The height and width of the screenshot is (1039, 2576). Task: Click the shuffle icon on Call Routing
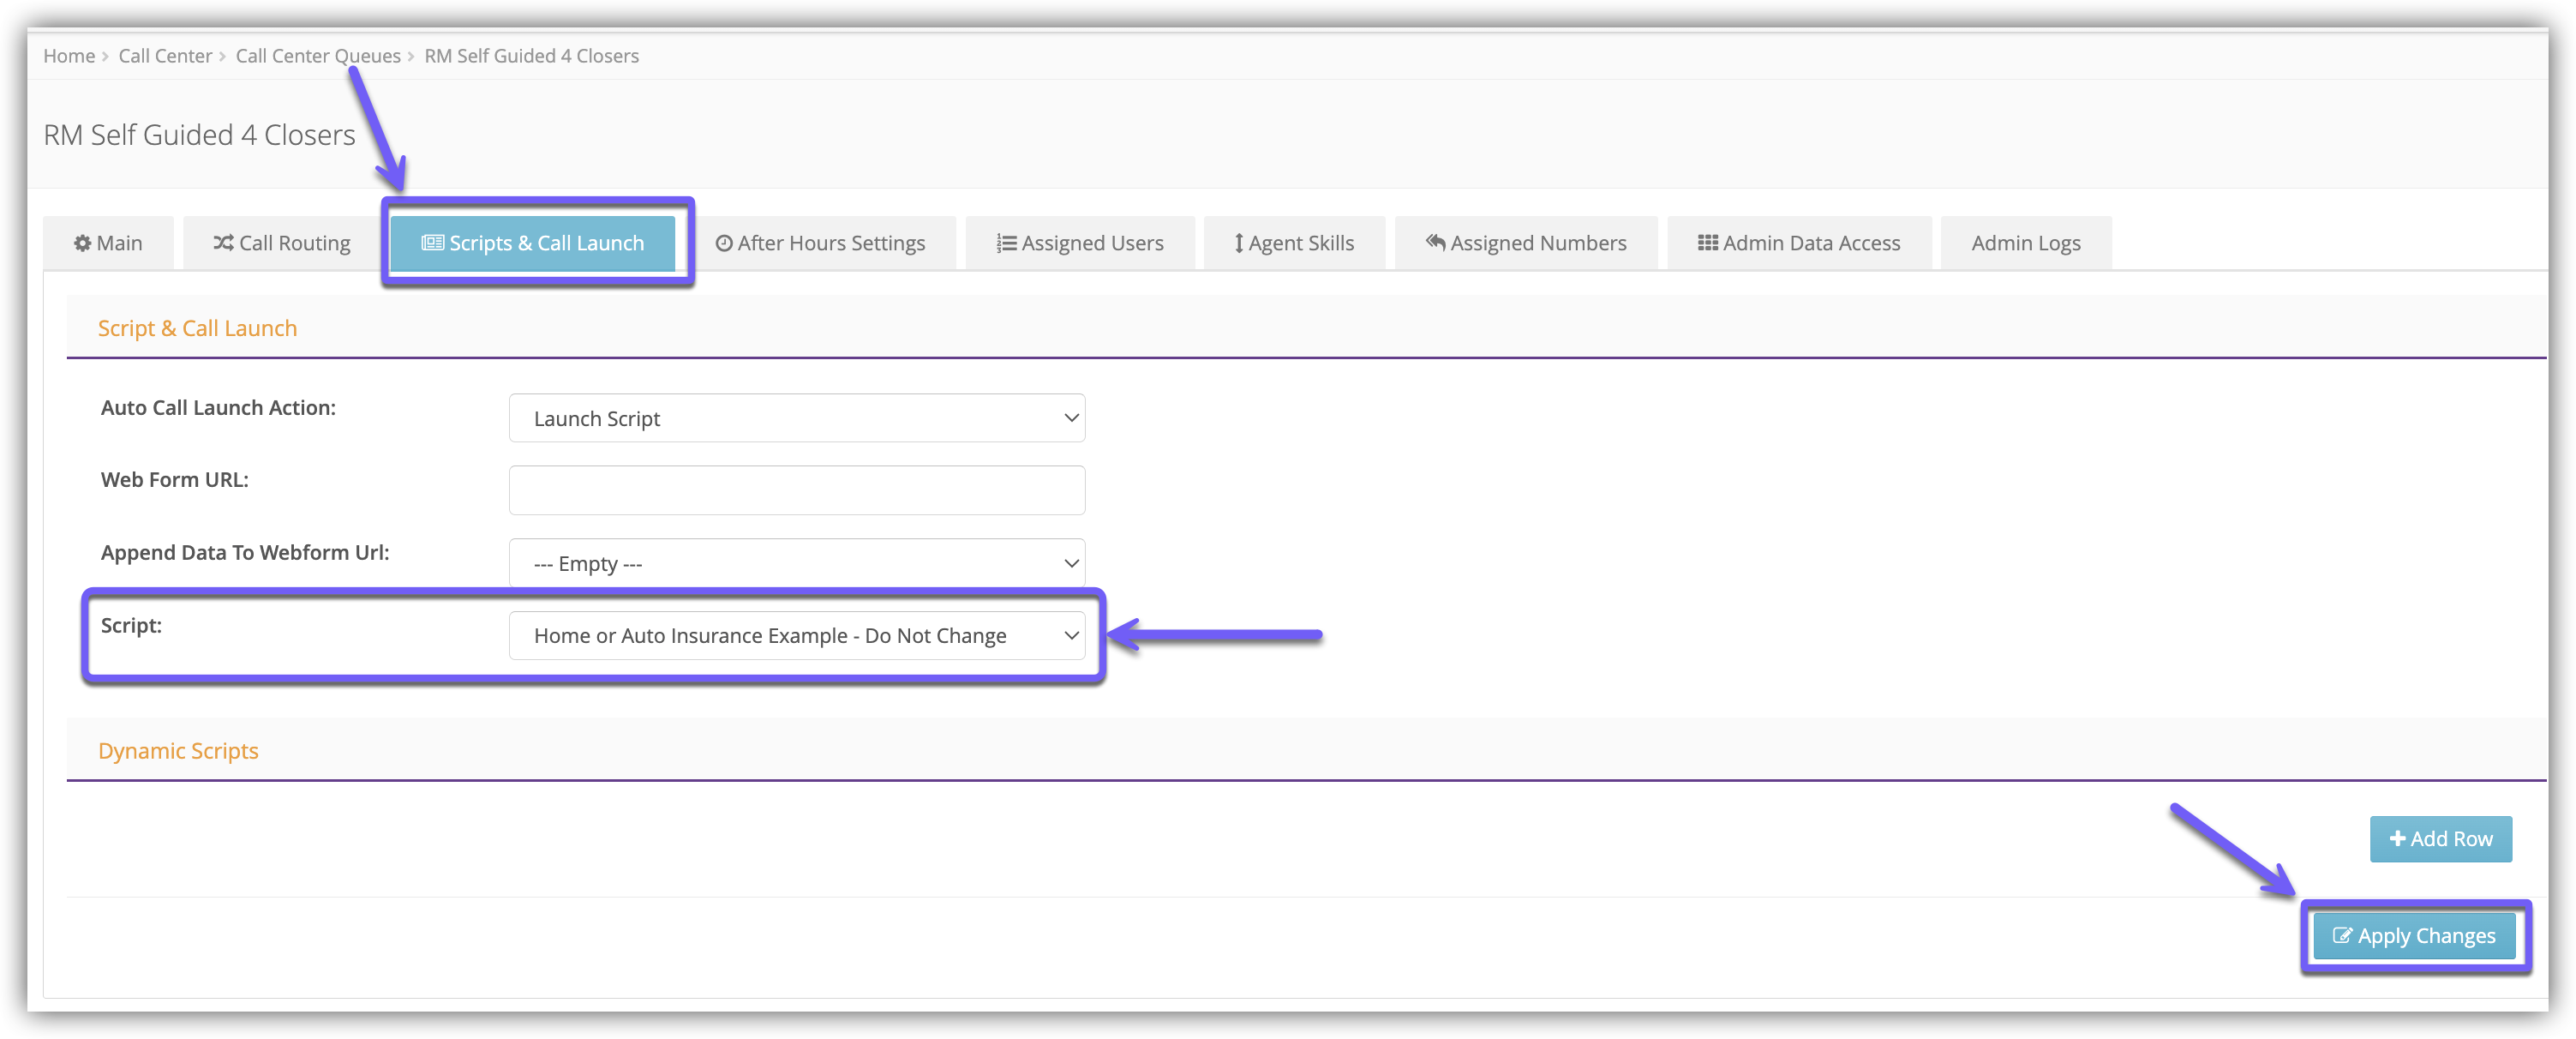[223, 243]
